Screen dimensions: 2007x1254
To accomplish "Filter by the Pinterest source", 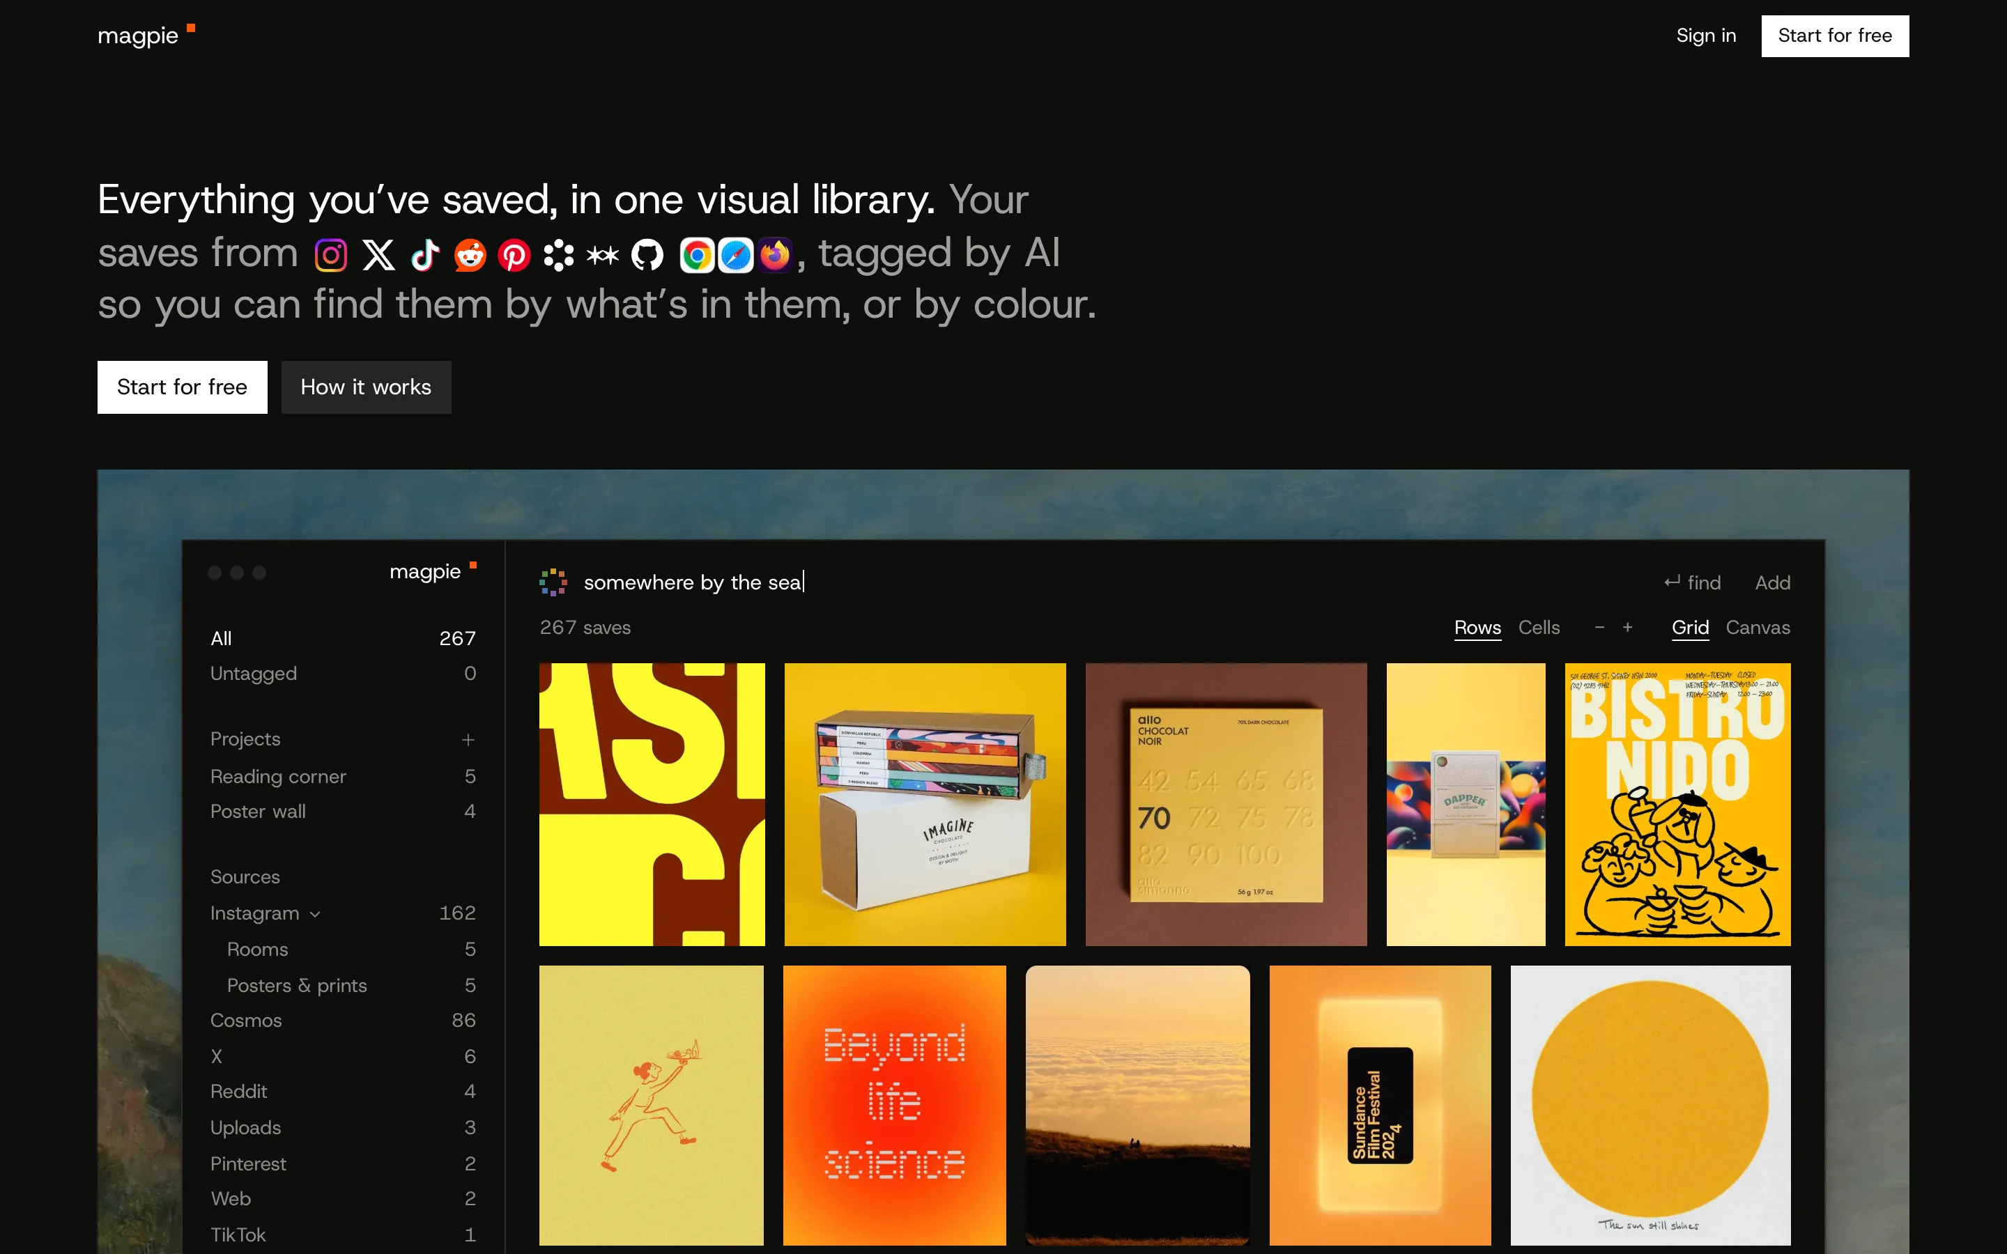I will [x=343, y=1163].
